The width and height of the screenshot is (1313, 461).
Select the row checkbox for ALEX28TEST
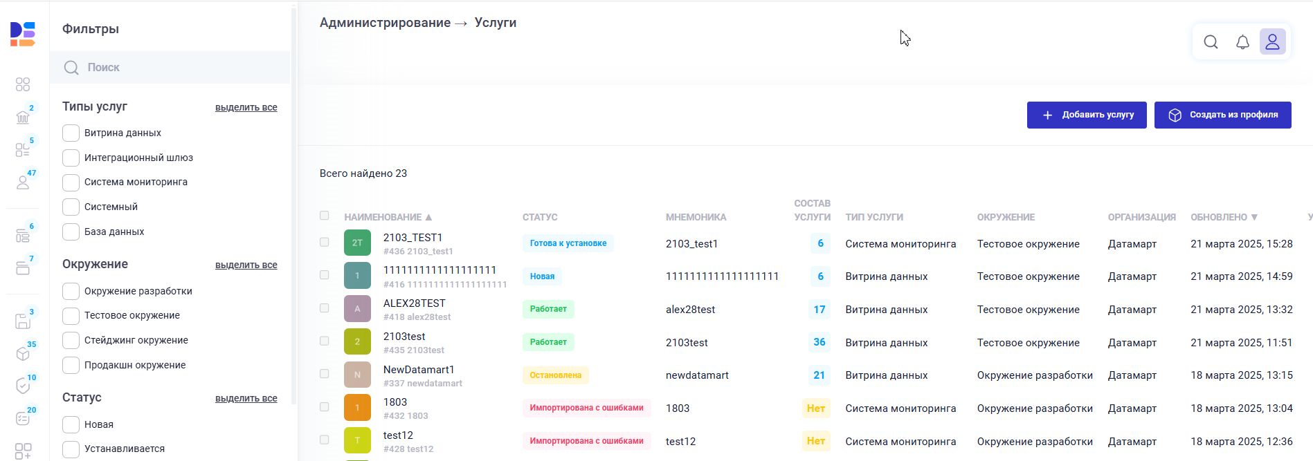tap(324, 308)
